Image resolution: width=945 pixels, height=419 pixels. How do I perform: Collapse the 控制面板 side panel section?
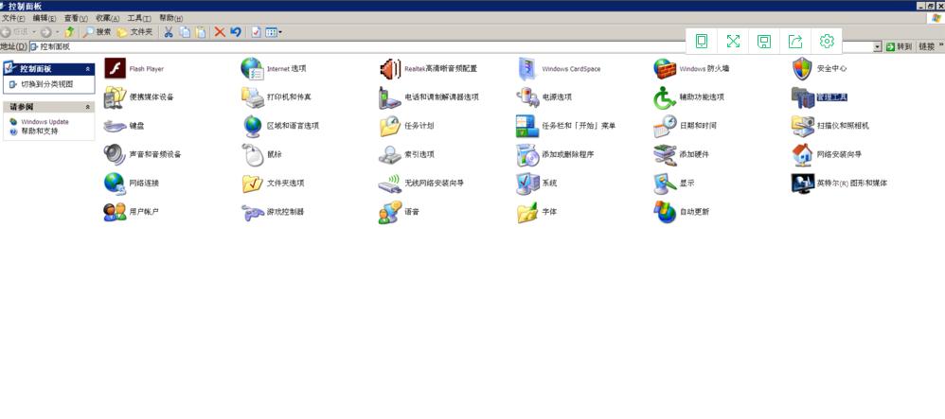(88, 69)
